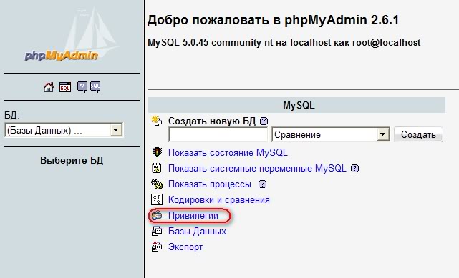Open help icon beside системные переменные MySQL

click(x=354, y=168)
